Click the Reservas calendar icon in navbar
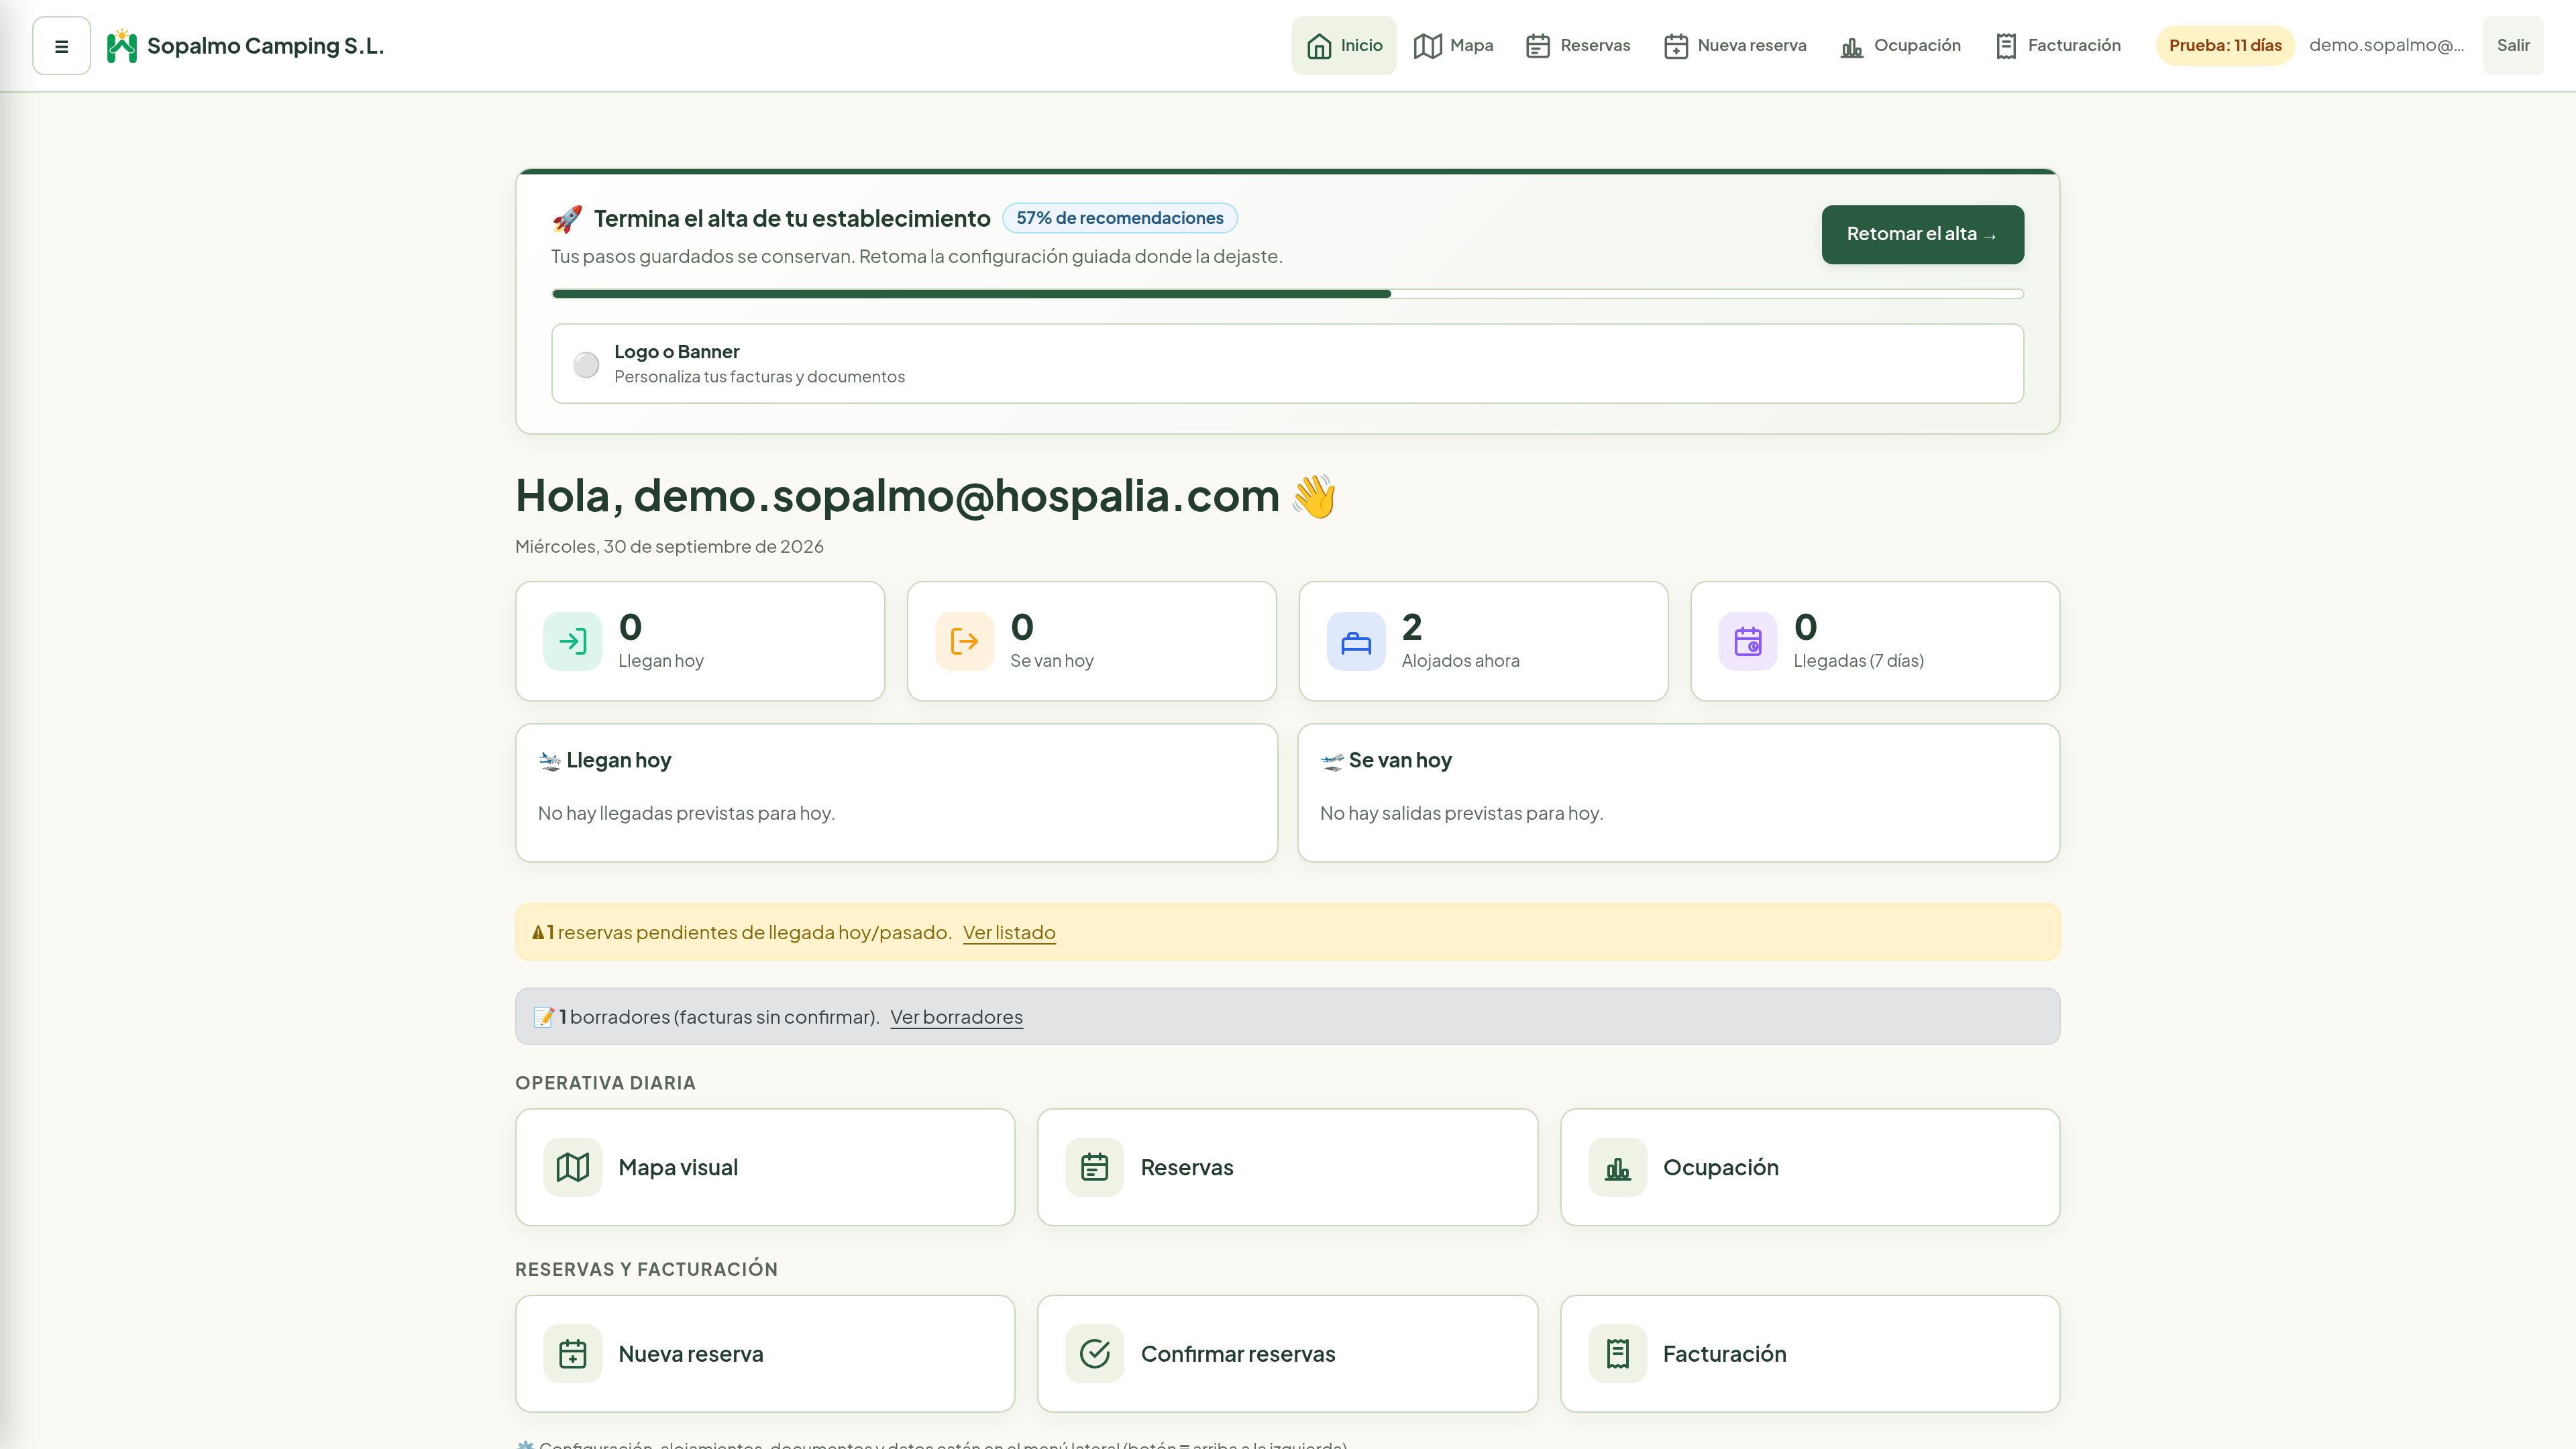Screen dimensions: 2576x1449 coord(1538,46)
